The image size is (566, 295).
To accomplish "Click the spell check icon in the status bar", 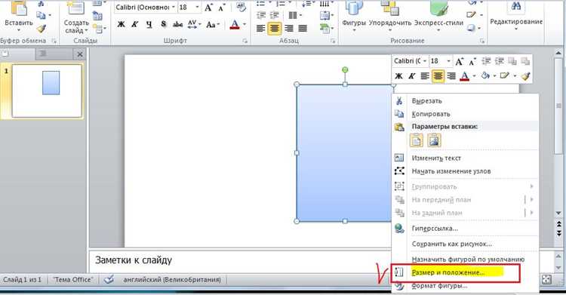I will [x=108, y=279].
